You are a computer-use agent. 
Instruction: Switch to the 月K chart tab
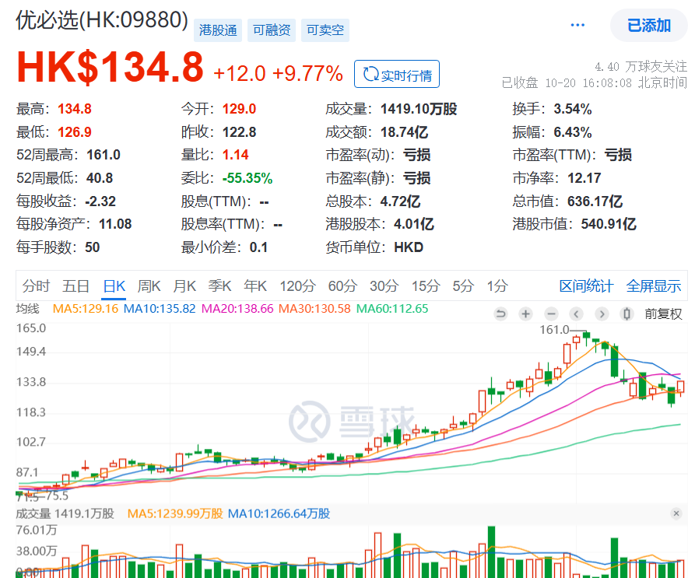tap(184, 286)
